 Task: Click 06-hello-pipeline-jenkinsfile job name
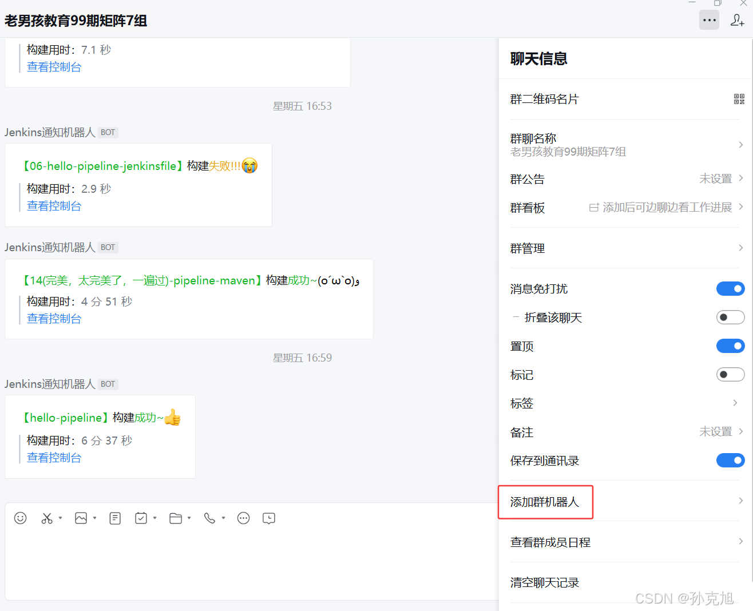[103, 166]
